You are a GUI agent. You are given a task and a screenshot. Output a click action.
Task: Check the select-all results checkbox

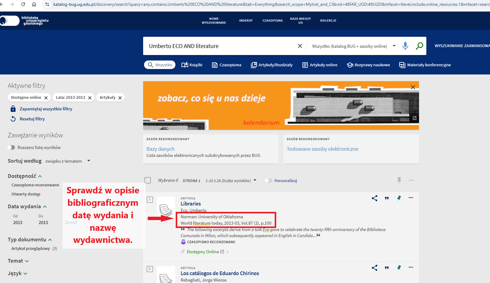click(148, 180)
